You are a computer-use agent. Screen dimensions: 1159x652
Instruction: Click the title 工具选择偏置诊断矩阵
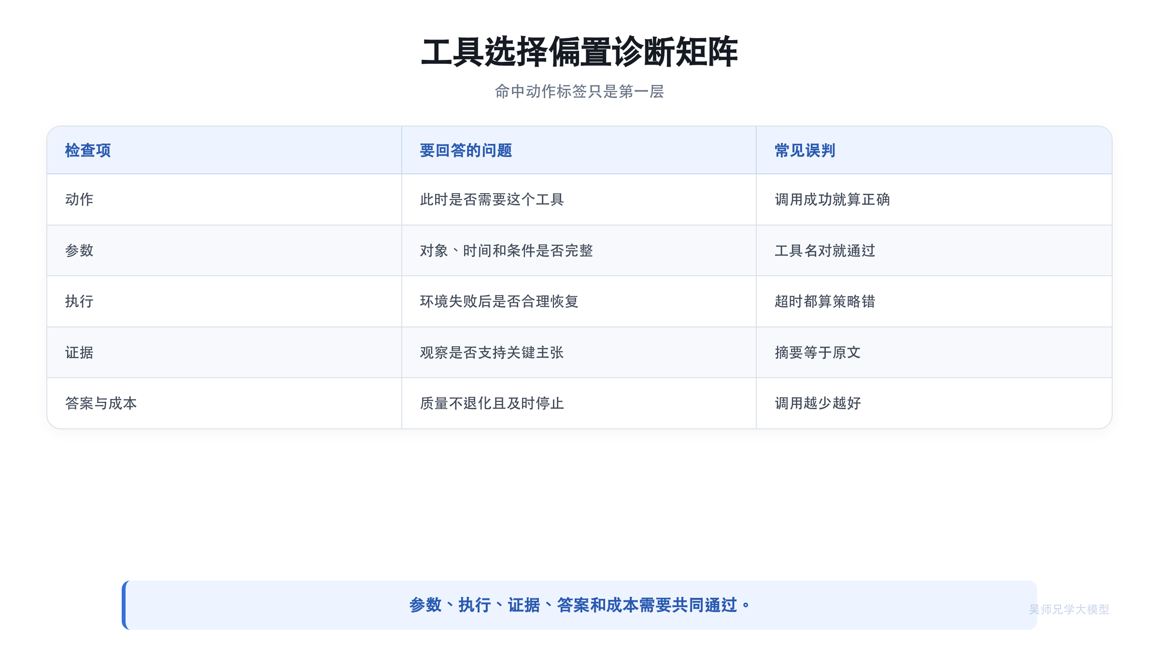[579, 52]
